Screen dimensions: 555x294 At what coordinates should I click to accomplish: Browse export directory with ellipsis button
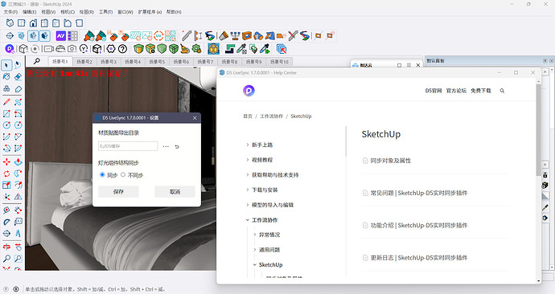click(166, 146)
